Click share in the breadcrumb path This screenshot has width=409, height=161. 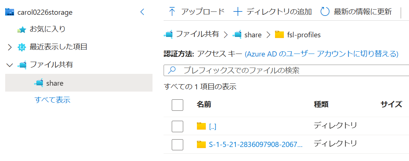253,35
